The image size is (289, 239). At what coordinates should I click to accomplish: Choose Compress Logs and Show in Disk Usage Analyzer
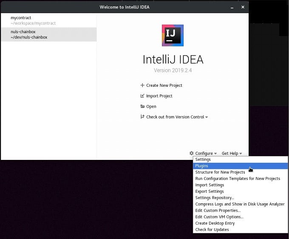241,204
